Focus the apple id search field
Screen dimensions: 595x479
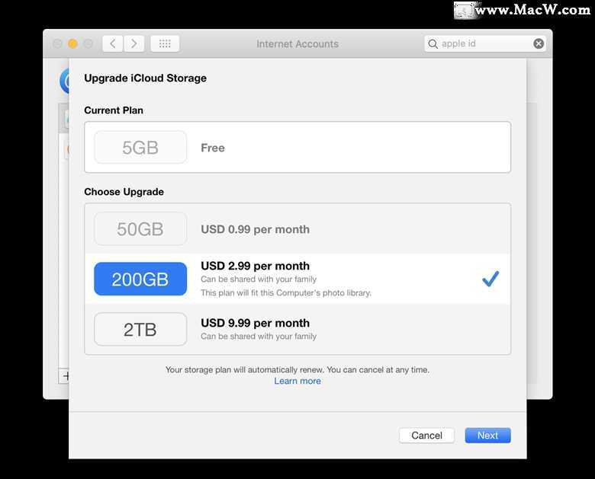click(x=485, y=43)
